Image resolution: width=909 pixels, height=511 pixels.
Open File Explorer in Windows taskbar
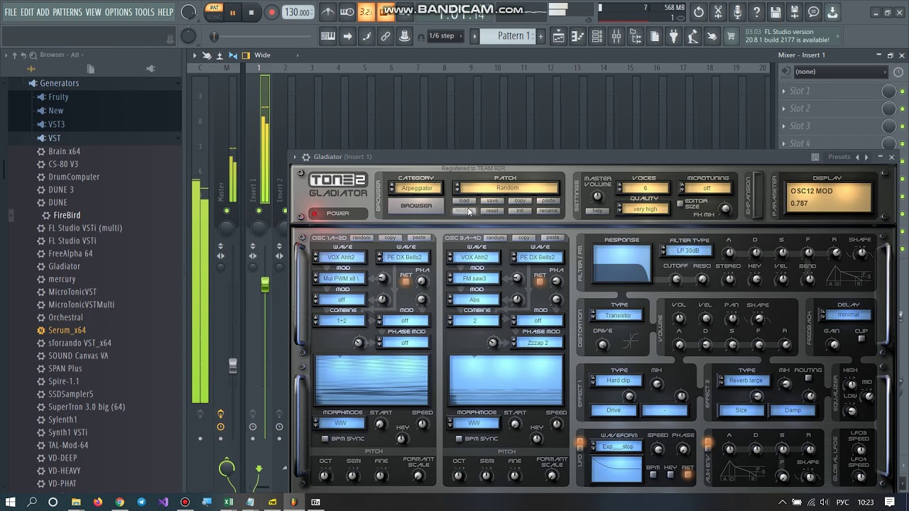(76, 502)
